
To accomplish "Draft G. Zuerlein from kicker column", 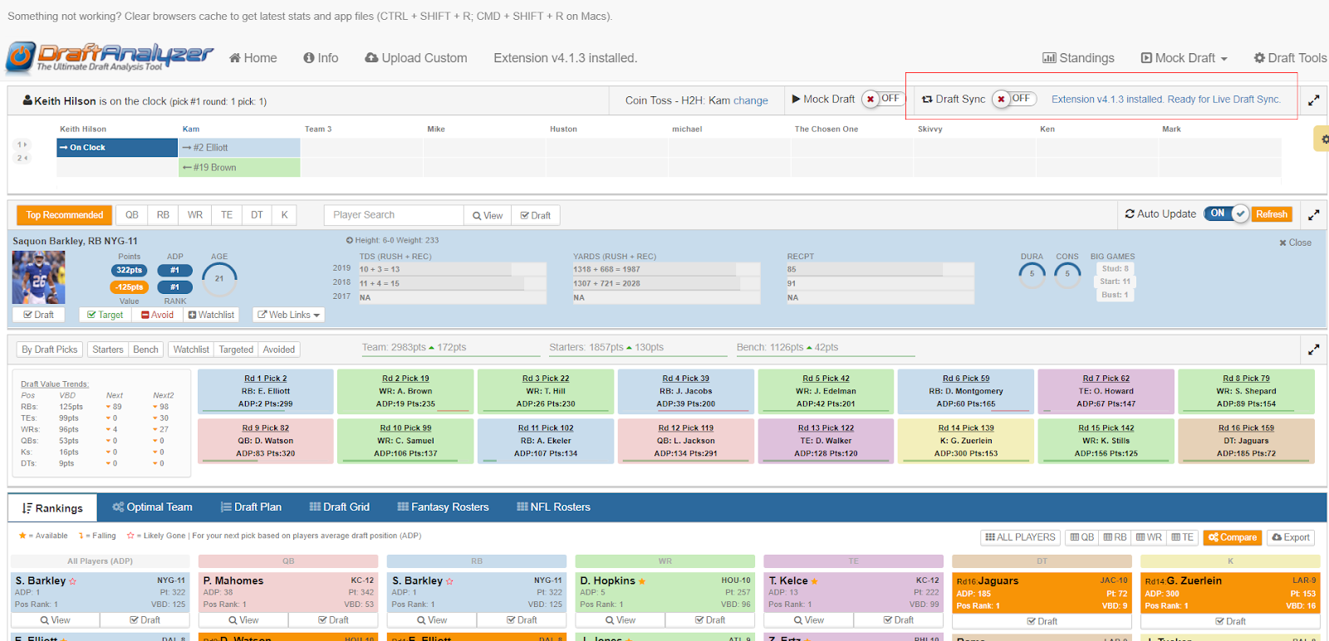I will click(1230, 621).
